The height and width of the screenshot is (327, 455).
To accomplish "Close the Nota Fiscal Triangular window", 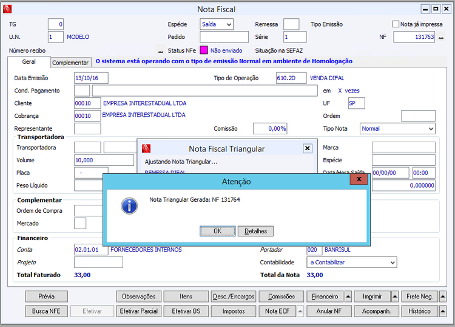I will tap(308, 148).
